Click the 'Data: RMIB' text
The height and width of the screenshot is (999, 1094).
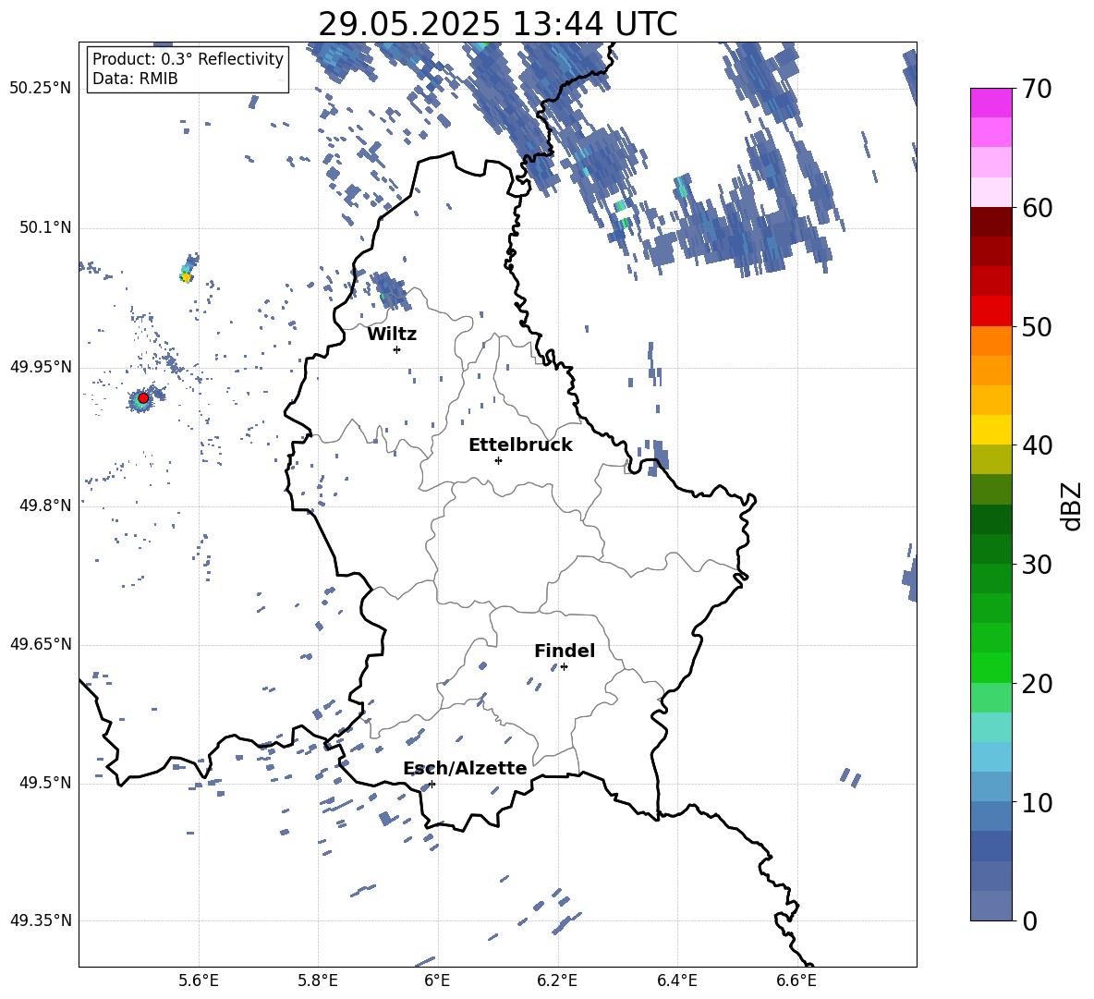pos(135,79)
